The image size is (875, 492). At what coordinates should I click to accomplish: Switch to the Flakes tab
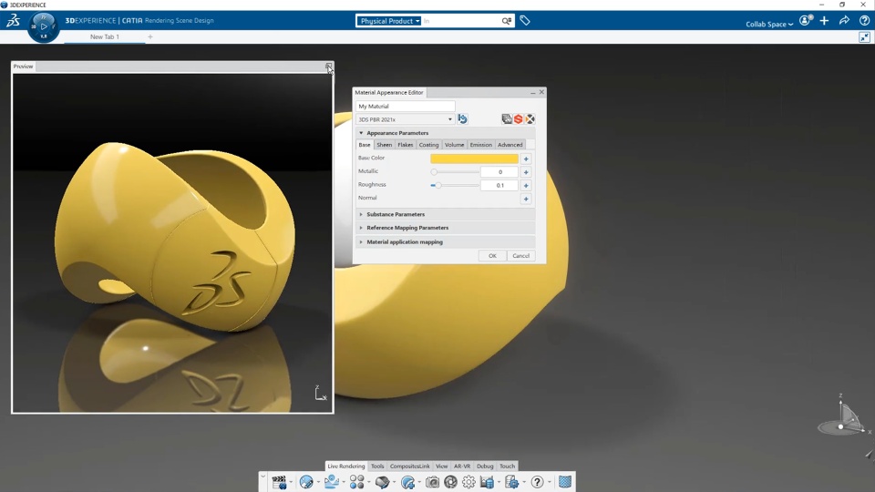pyautogui.click(x=405, y=145)
